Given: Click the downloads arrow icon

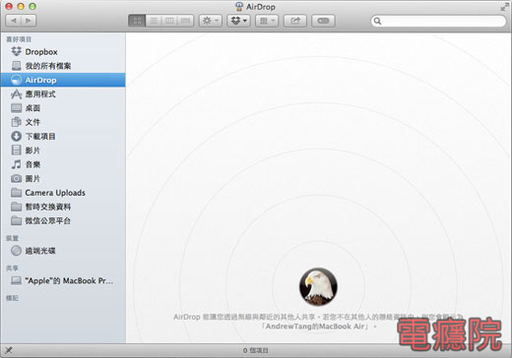Looking at the screenshot, I should tap(16, 136).
